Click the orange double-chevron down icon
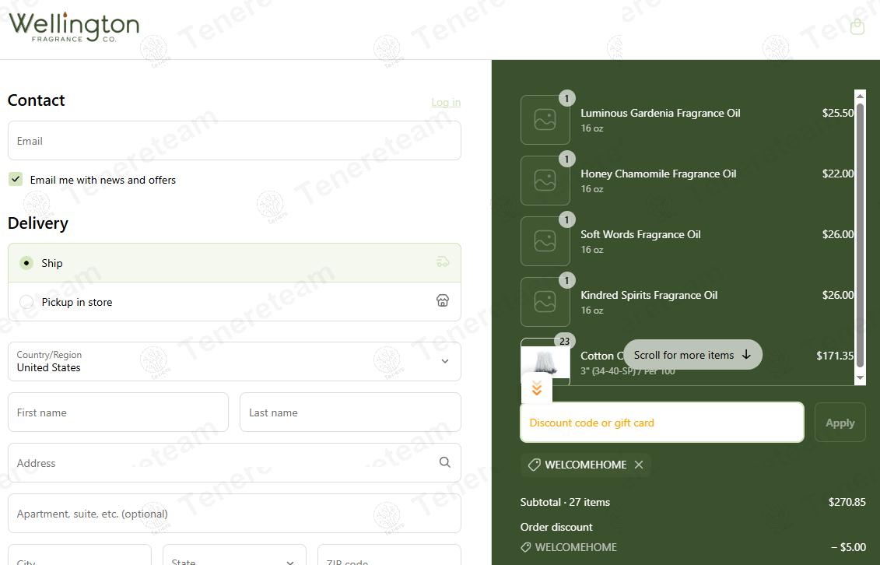Screen dimensions: 880x565 (537, 388)
